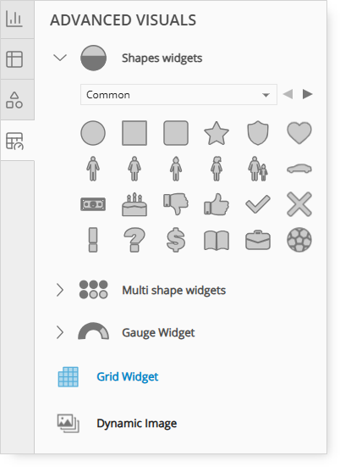The width and height of the screenshot is (340, 467).
Task: Select the thumbs-down shape
Action: point(176,204)
